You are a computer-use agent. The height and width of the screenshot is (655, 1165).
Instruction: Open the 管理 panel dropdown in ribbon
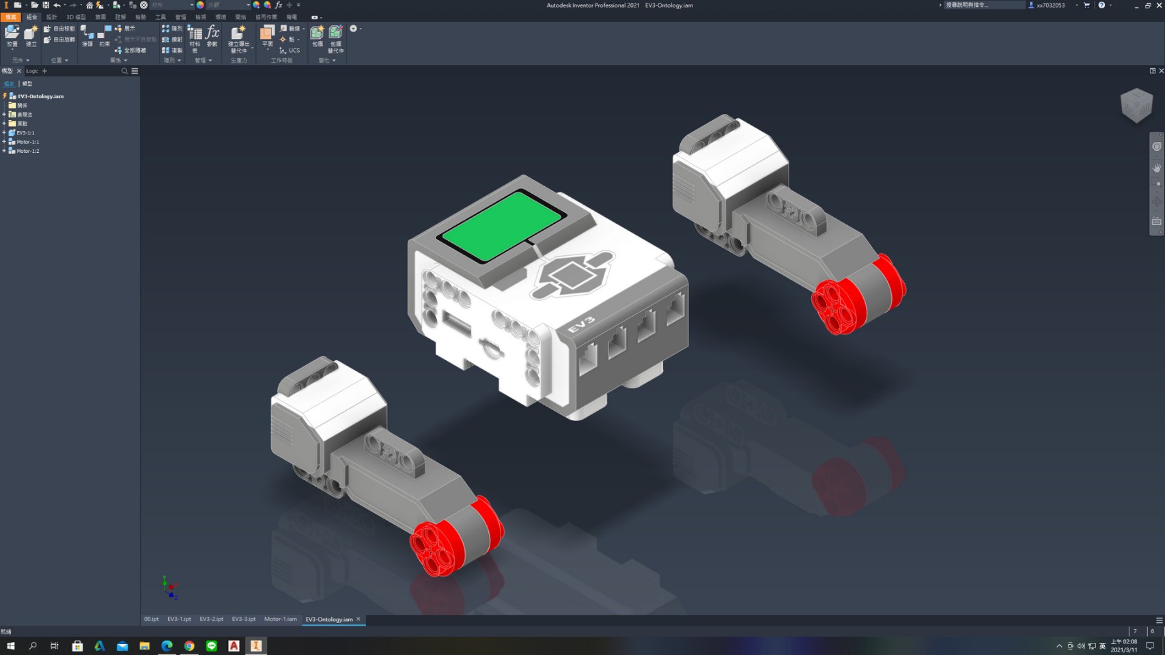coord(203,60)
